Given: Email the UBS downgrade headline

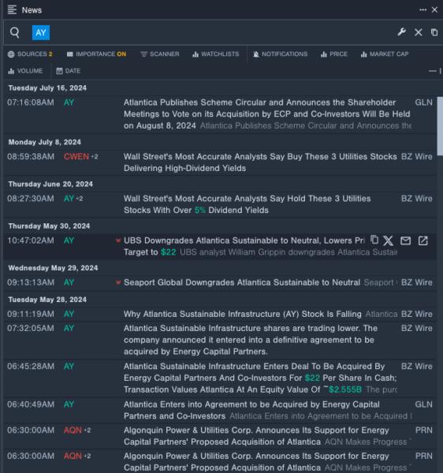Looking at the screenshot, I should pyautogui.click(x=405, y=240).
